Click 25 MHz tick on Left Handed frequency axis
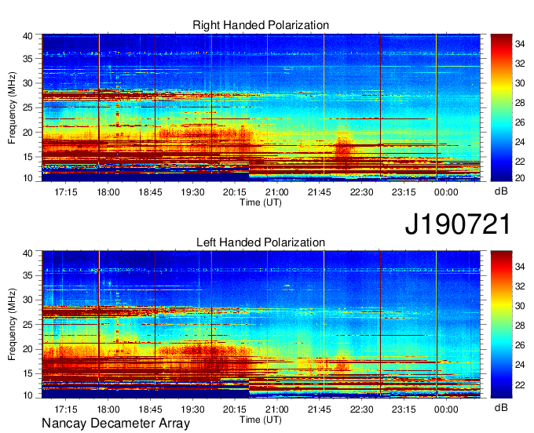Viewport: 534px width, 433px height. tap(28, 325)
